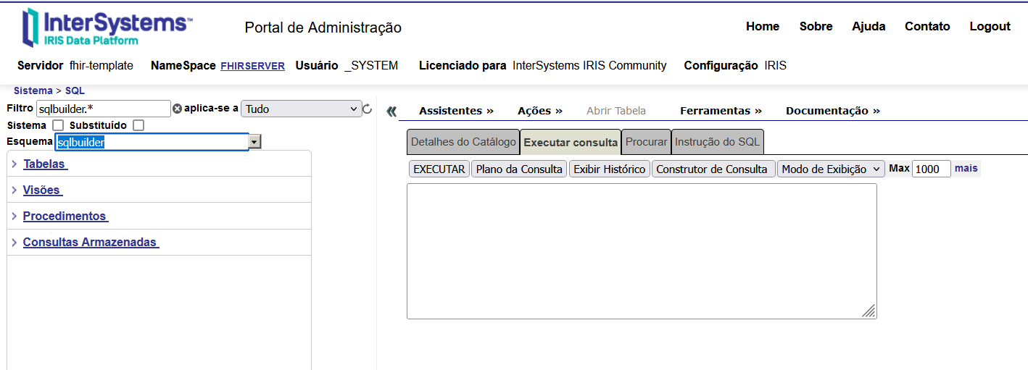Open the Modo de Exibição dropdown
Screen dimensions: 1028x370
click(831, 169)
